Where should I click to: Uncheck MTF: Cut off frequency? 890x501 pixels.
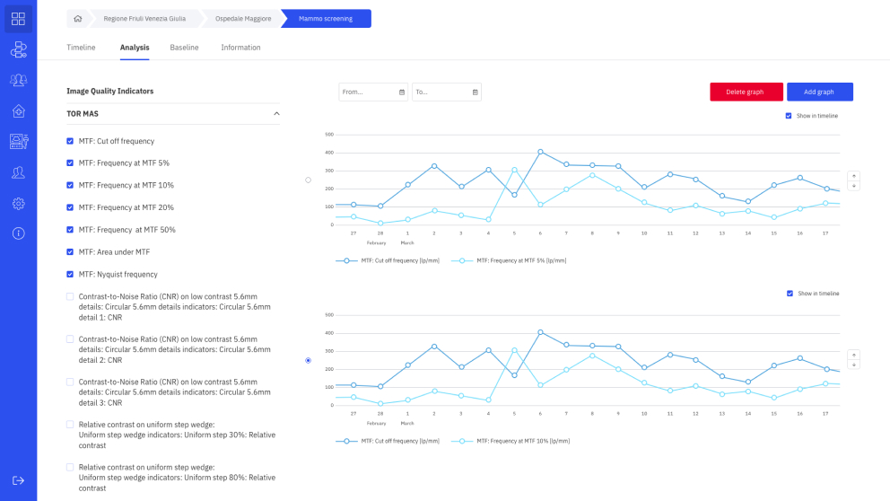[70, 141]
